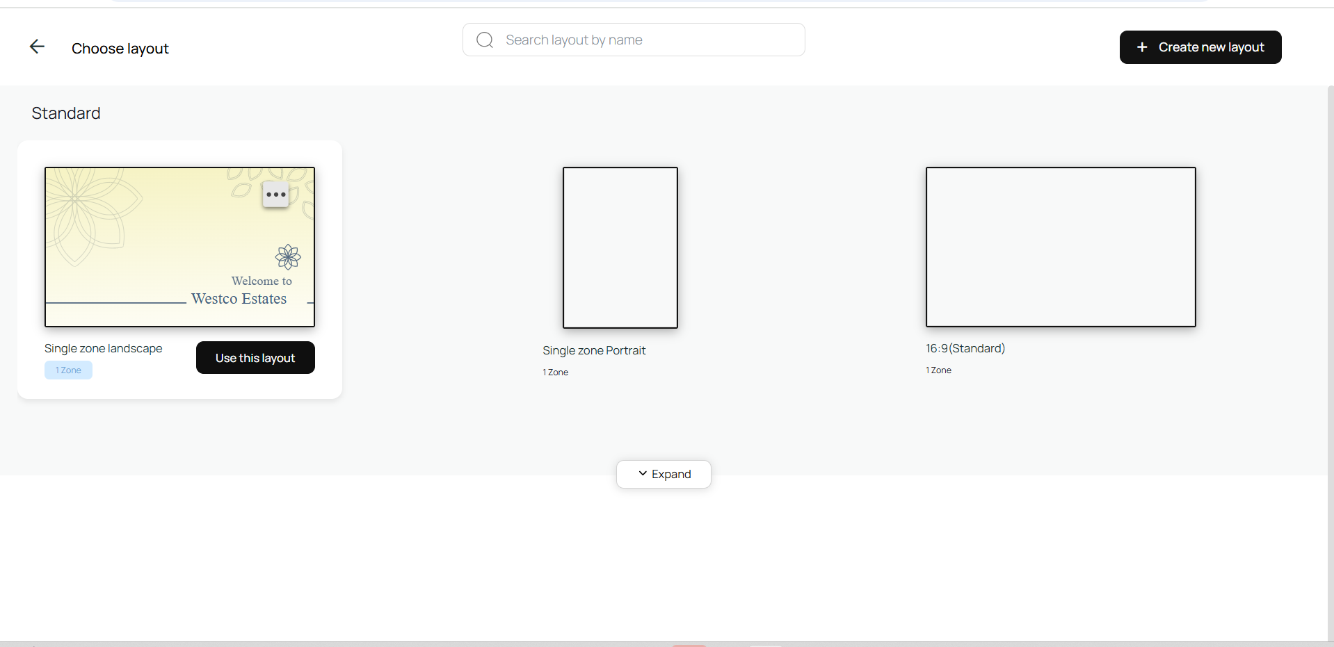Click the 1 Zone text under Portrait layout
Viewport: 1334px width, 647px height.
555,372
